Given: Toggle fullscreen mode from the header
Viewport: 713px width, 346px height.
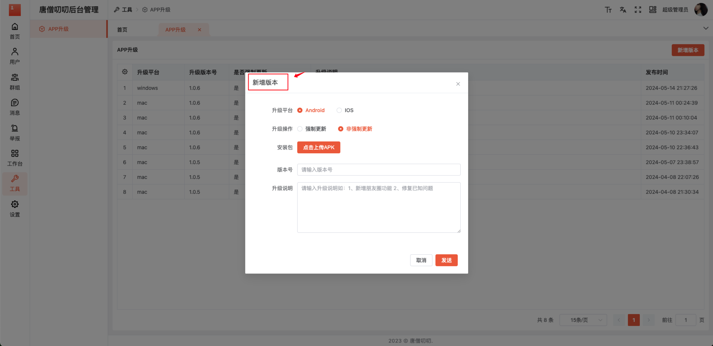Looking at the screenshot, I should (638, 10).
